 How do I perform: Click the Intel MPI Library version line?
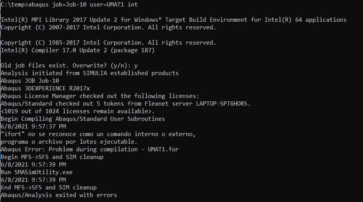pos(174,20)
